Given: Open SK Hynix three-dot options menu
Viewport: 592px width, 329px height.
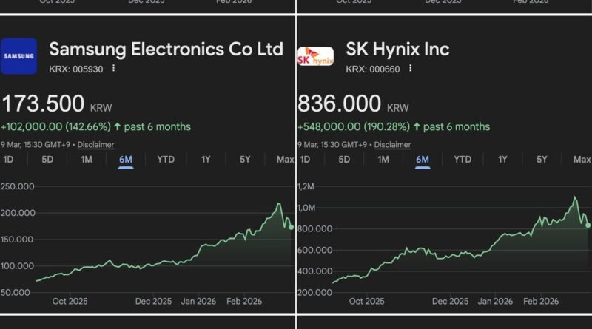Looking at the screenshot, I should (409, 68).
